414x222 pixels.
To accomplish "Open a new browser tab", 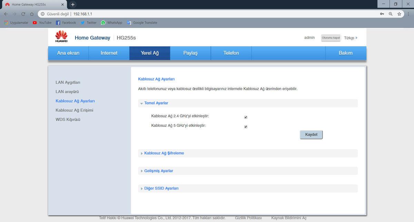I will click(72, 4).
